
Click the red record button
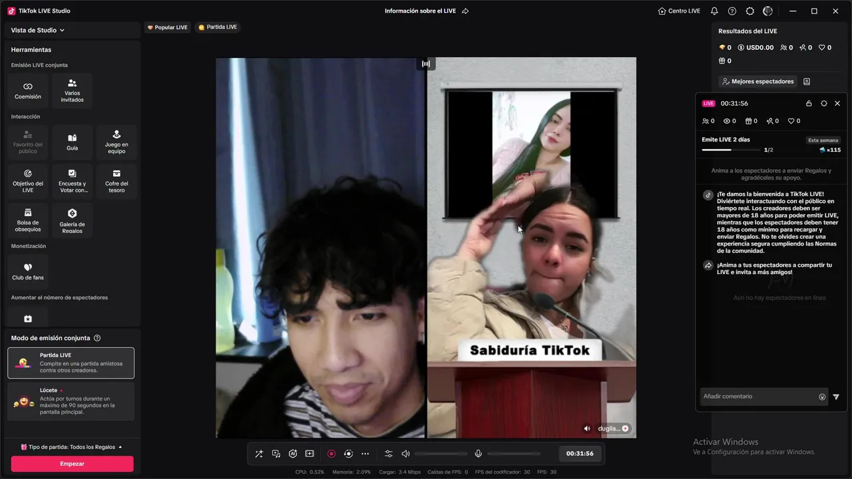(x=331, y=454)
